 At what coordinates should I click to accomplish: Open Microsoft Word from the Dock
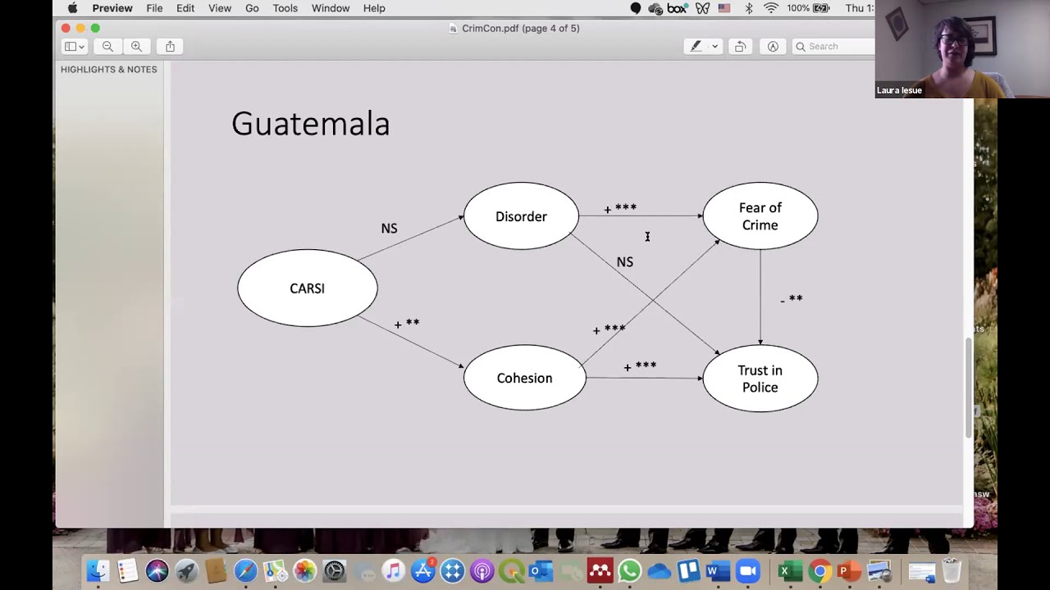(718, 571)
